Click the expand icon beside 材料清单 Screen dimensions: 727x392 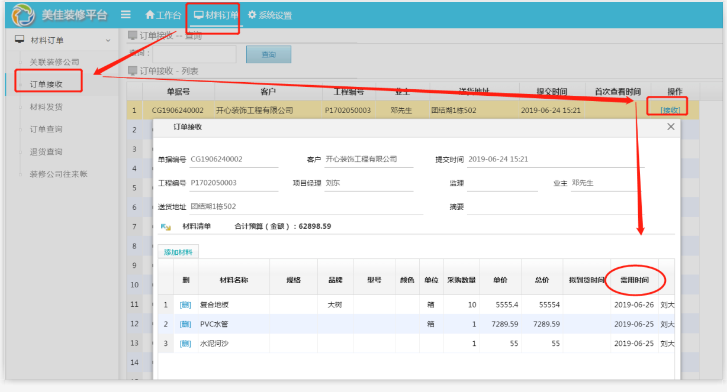click(x=166, y=226)
